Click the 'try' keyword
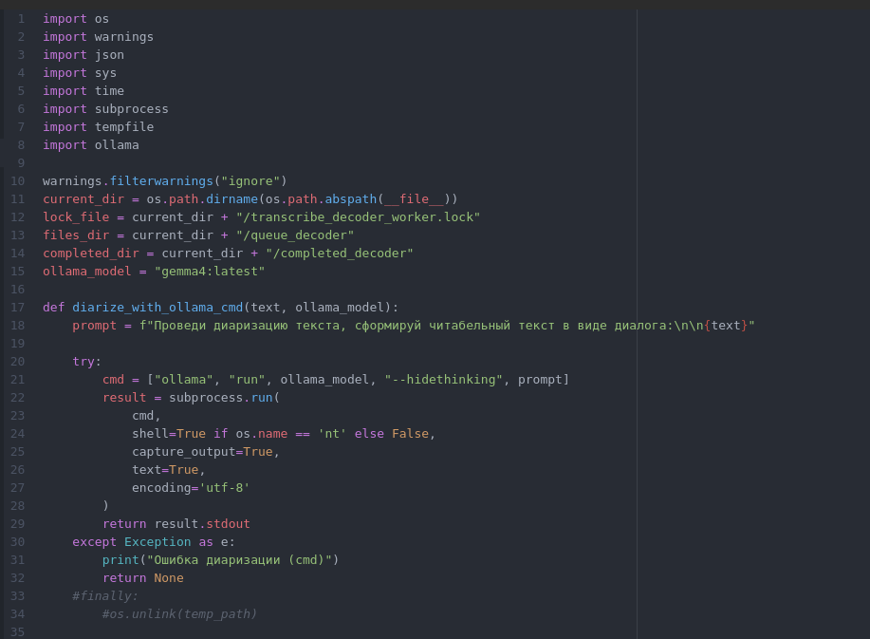This screenshot has height=639, width=870. 83,362
